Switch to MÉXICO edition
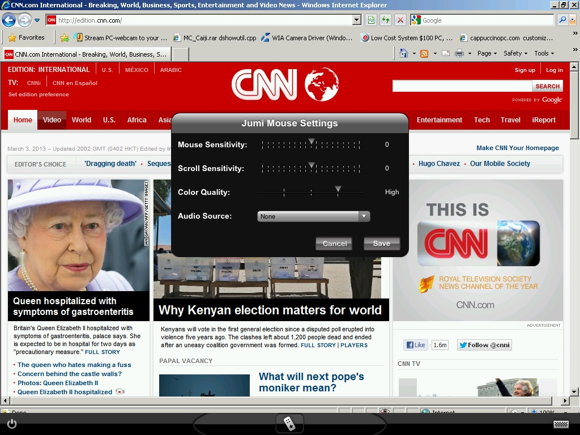The height and width of the screenshot is (435, 580). click(137, 70)
